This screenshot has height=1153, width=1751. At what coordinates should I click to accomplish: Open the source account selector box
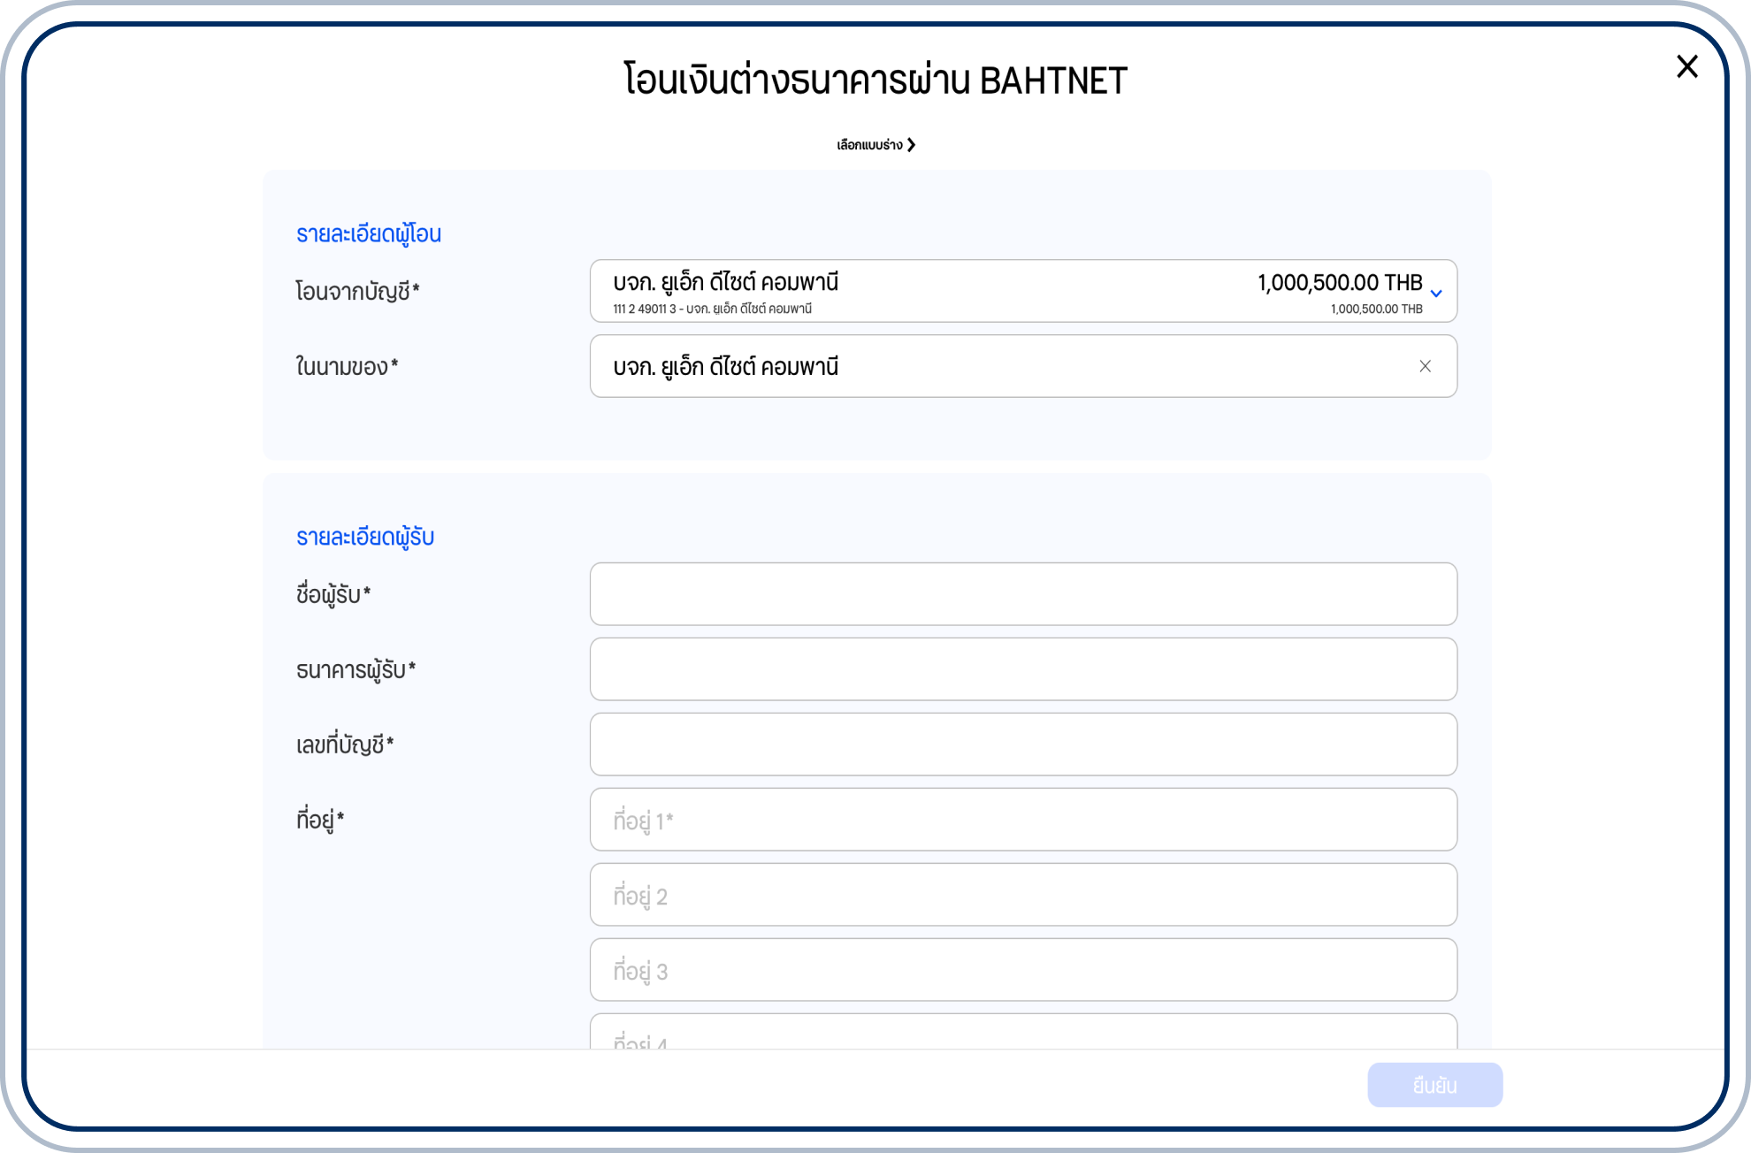pyautogui.click(x=1022, y=291)
